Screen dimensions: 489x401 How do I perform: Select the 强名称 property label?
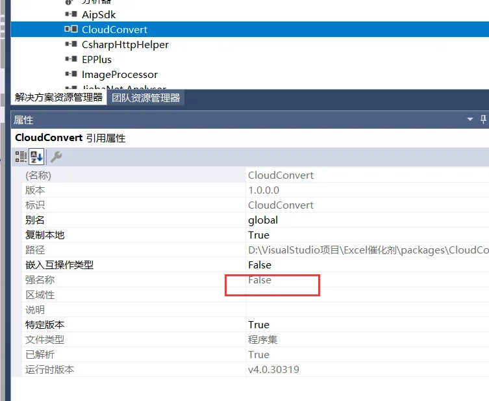[x=40, y=280]
